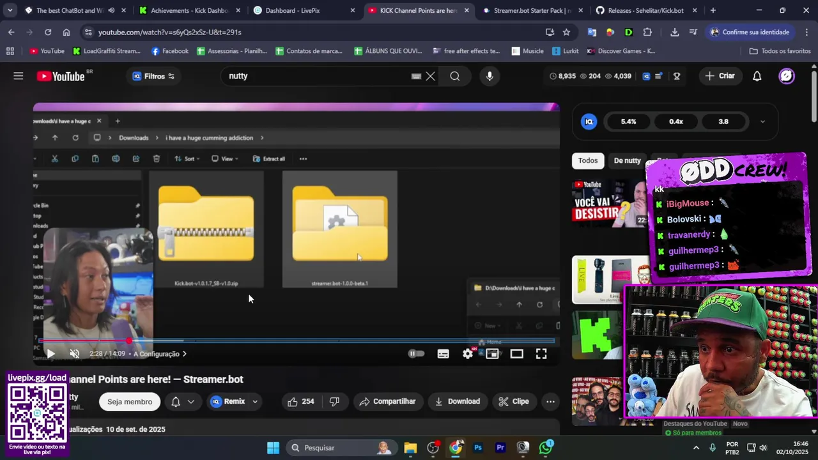Dislike the video with thumbs down

334,401
